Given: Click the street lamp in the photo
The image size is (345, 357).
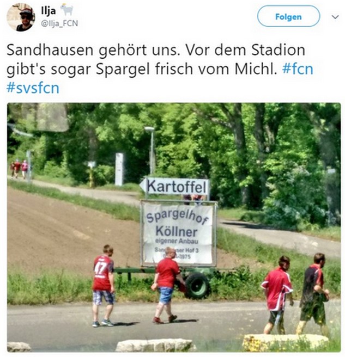Looking at the screenshot, I should (151, 150).
